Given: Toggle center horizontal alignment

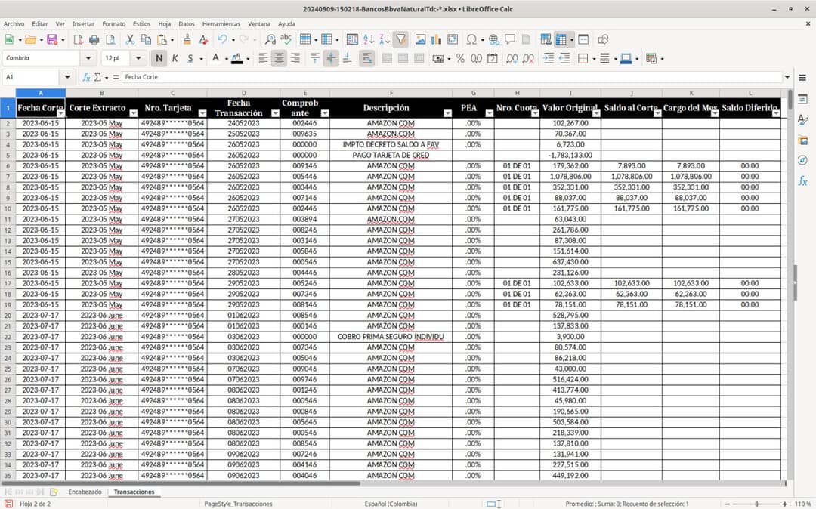Looking at the screenshot, I should 279,59.
